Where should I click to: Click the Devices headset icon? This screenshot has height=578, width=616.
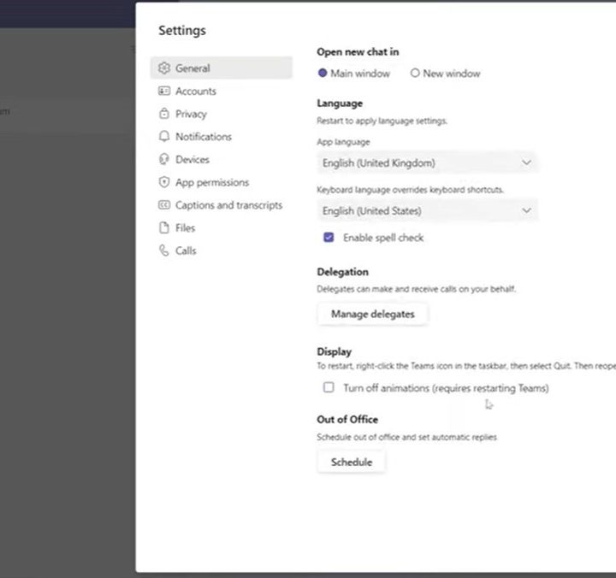[x=164, y=159]
